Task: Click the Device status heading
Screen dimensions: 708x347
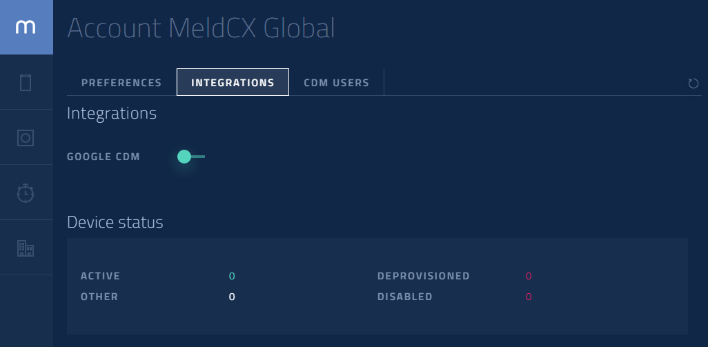Action: [115, 222]
